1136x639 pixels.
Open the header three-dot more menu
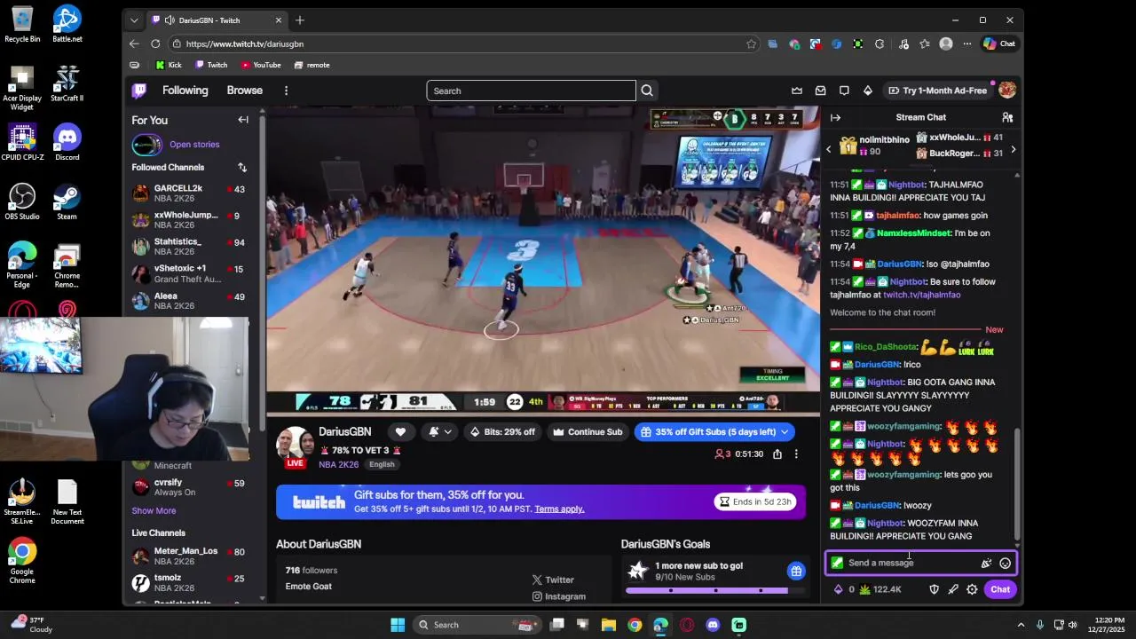[x=286, y=91]
